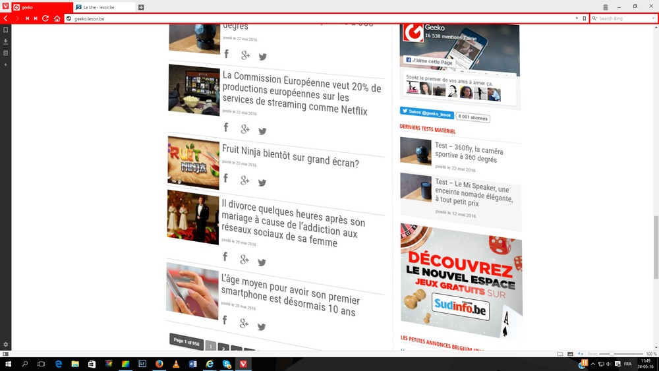Click the J'aime cette Page button

tap(430, 61)
